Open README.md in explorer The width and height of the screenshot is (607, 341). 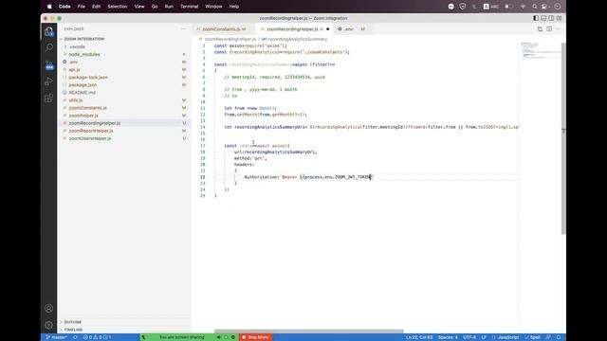pos(83,93)
